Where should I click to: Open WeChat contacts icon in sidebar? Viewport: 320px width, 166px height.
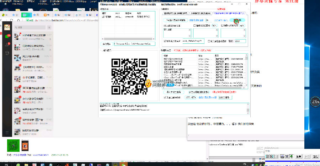[7, 45]
